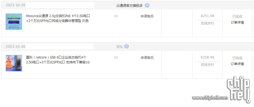
Task: Select the 2023-10-29 order date
Action: point(15,5)
